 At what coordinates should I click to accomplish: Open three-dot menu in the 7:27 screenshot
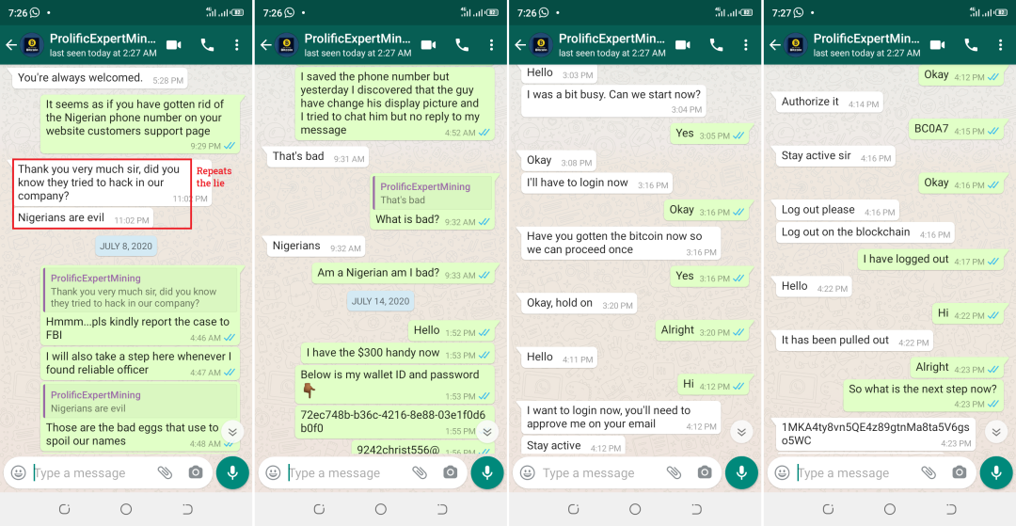point(1000,45)
